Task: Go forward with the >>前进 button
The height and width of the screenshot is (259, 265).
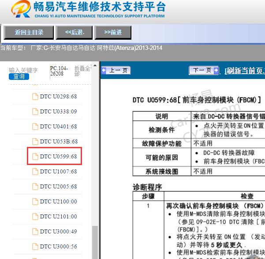Action: [x=113, y=32]
